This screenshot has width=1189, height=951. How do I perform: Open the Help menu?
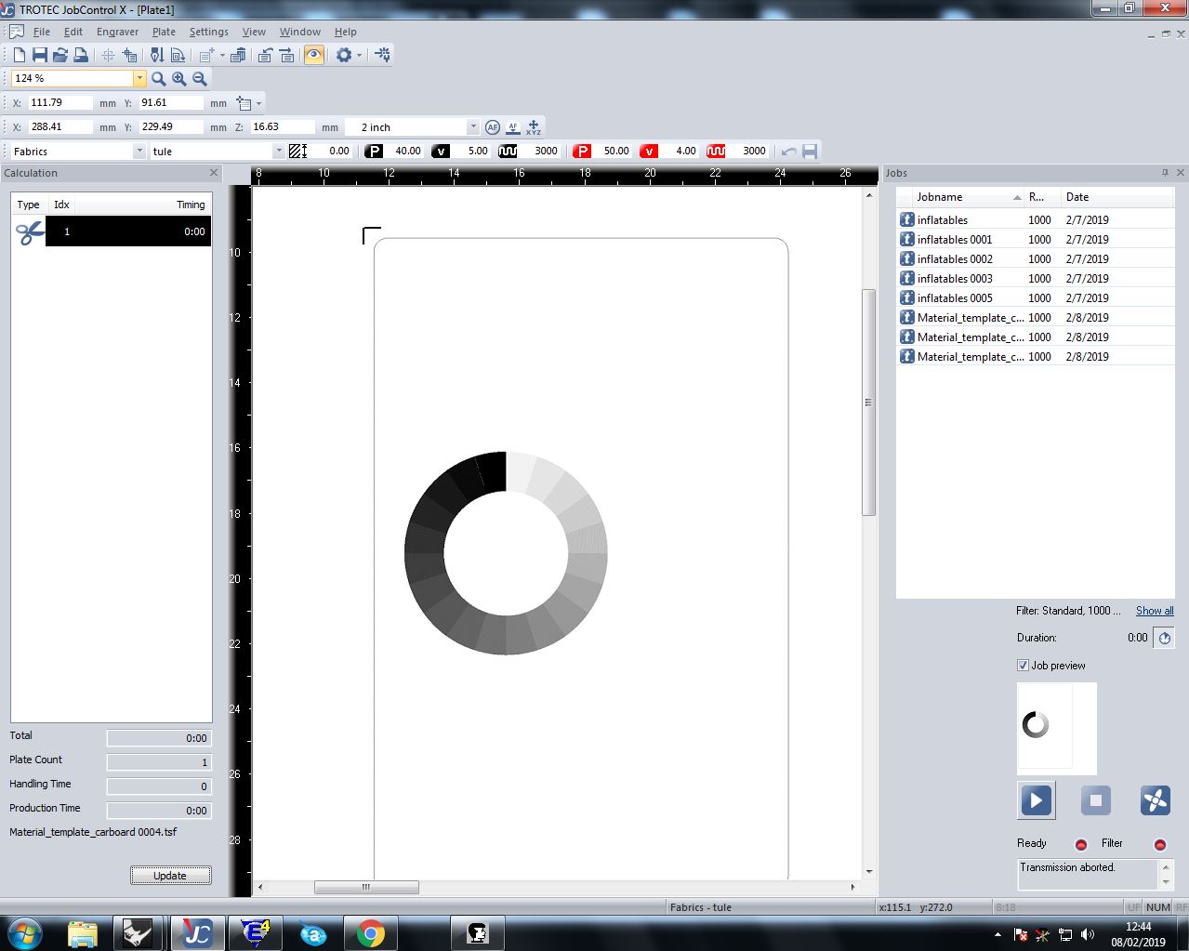click(x=345, y=32)
